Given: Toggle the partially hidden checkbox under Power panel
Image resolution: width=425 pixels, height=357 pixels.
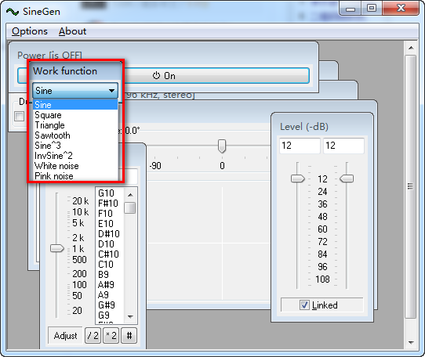Looking at the screenshot, I should (20, 117).
